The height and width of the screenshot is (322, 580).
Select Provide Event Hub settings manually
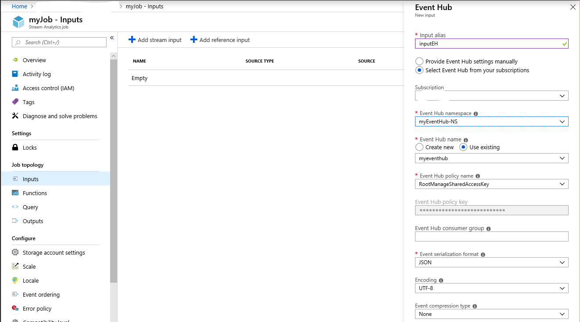coord(419,62)
